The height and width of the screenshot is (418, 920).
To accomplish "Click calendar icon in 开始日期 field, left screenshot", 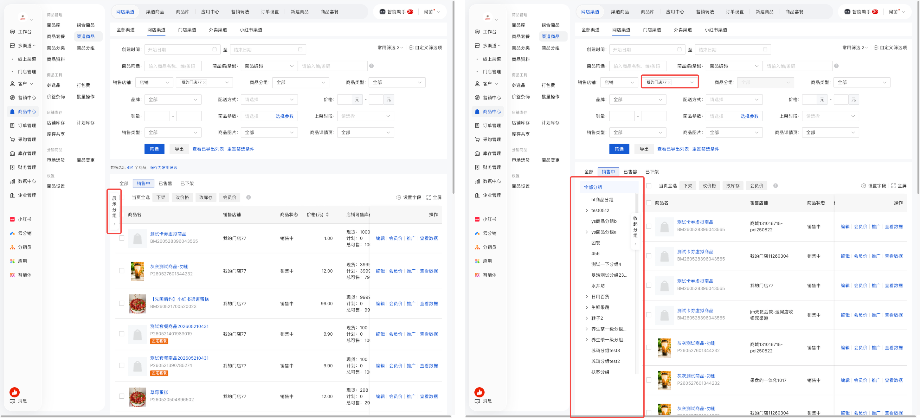I will point(215,49).
